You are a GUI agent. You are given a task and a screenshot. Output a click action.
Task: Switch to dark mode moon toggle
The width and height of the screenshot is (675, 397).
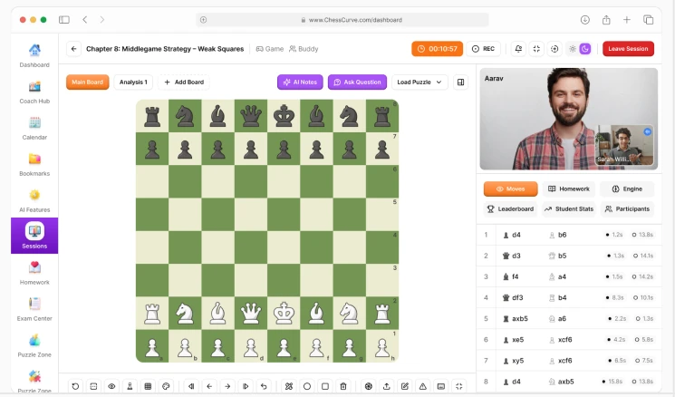(585, 49)
